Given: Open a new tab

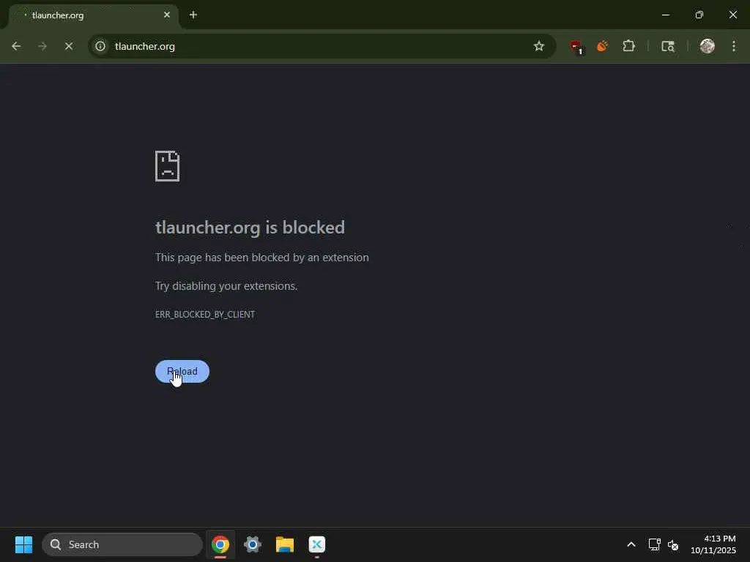Looking at the screenshot, I should point(193,15).
